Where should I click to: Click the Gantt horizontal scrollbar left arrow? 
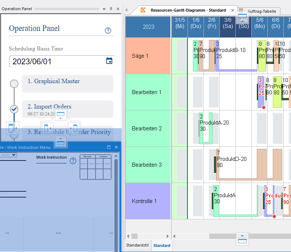(128, 236)
